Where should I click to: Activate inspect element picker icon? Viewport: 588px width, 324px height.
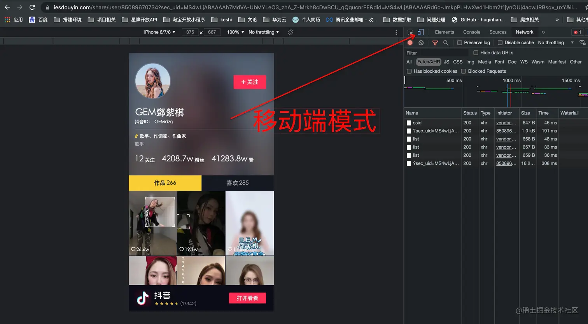[410, 32]
